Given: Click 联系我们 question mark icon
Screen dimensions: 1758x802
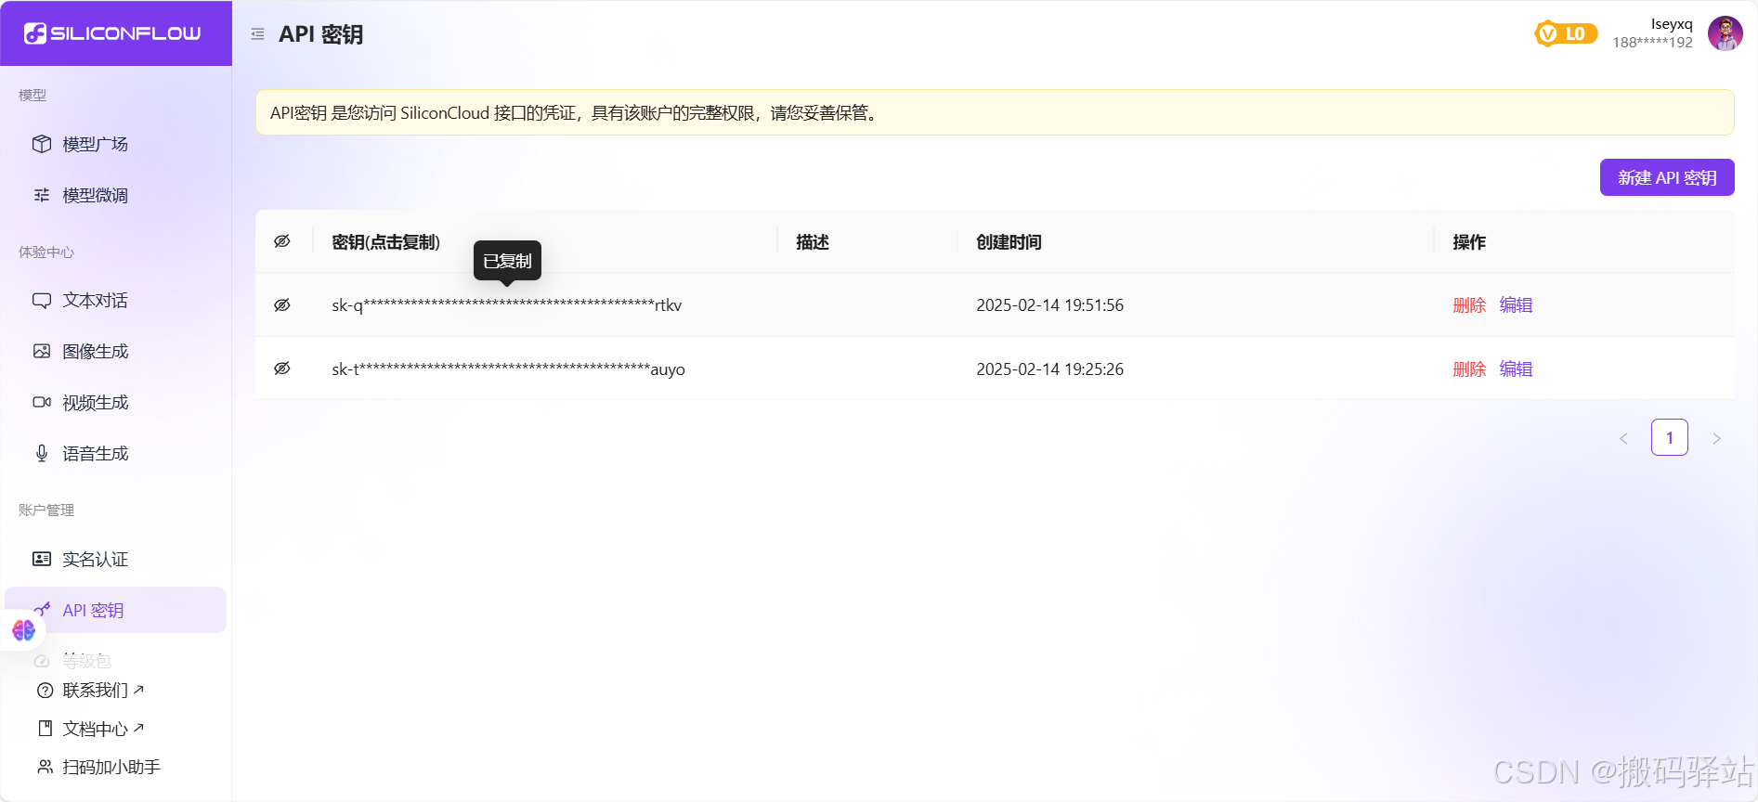Looking at the screenshot, I should coord(45,691).
